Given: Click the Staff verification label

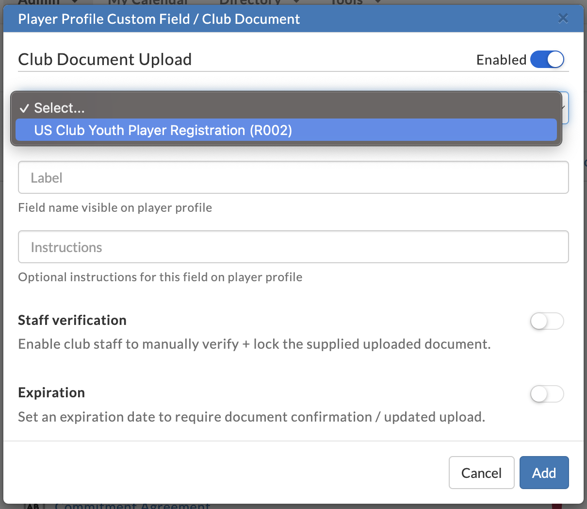Looking at the screenshot, I should pyautogui.click(x=72, y=320).
